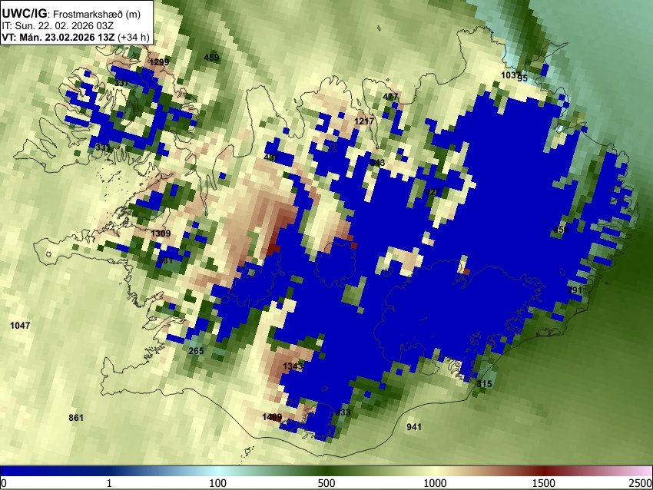Click the 95 value label

(522, 78)
